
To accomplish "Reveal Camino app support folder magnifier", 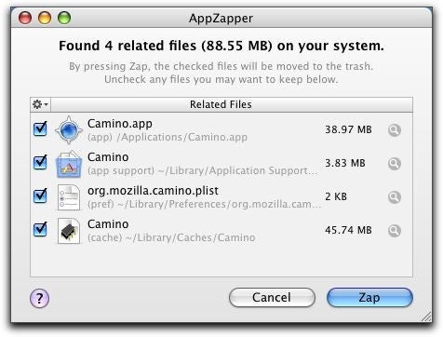I will tap(395, 164).
